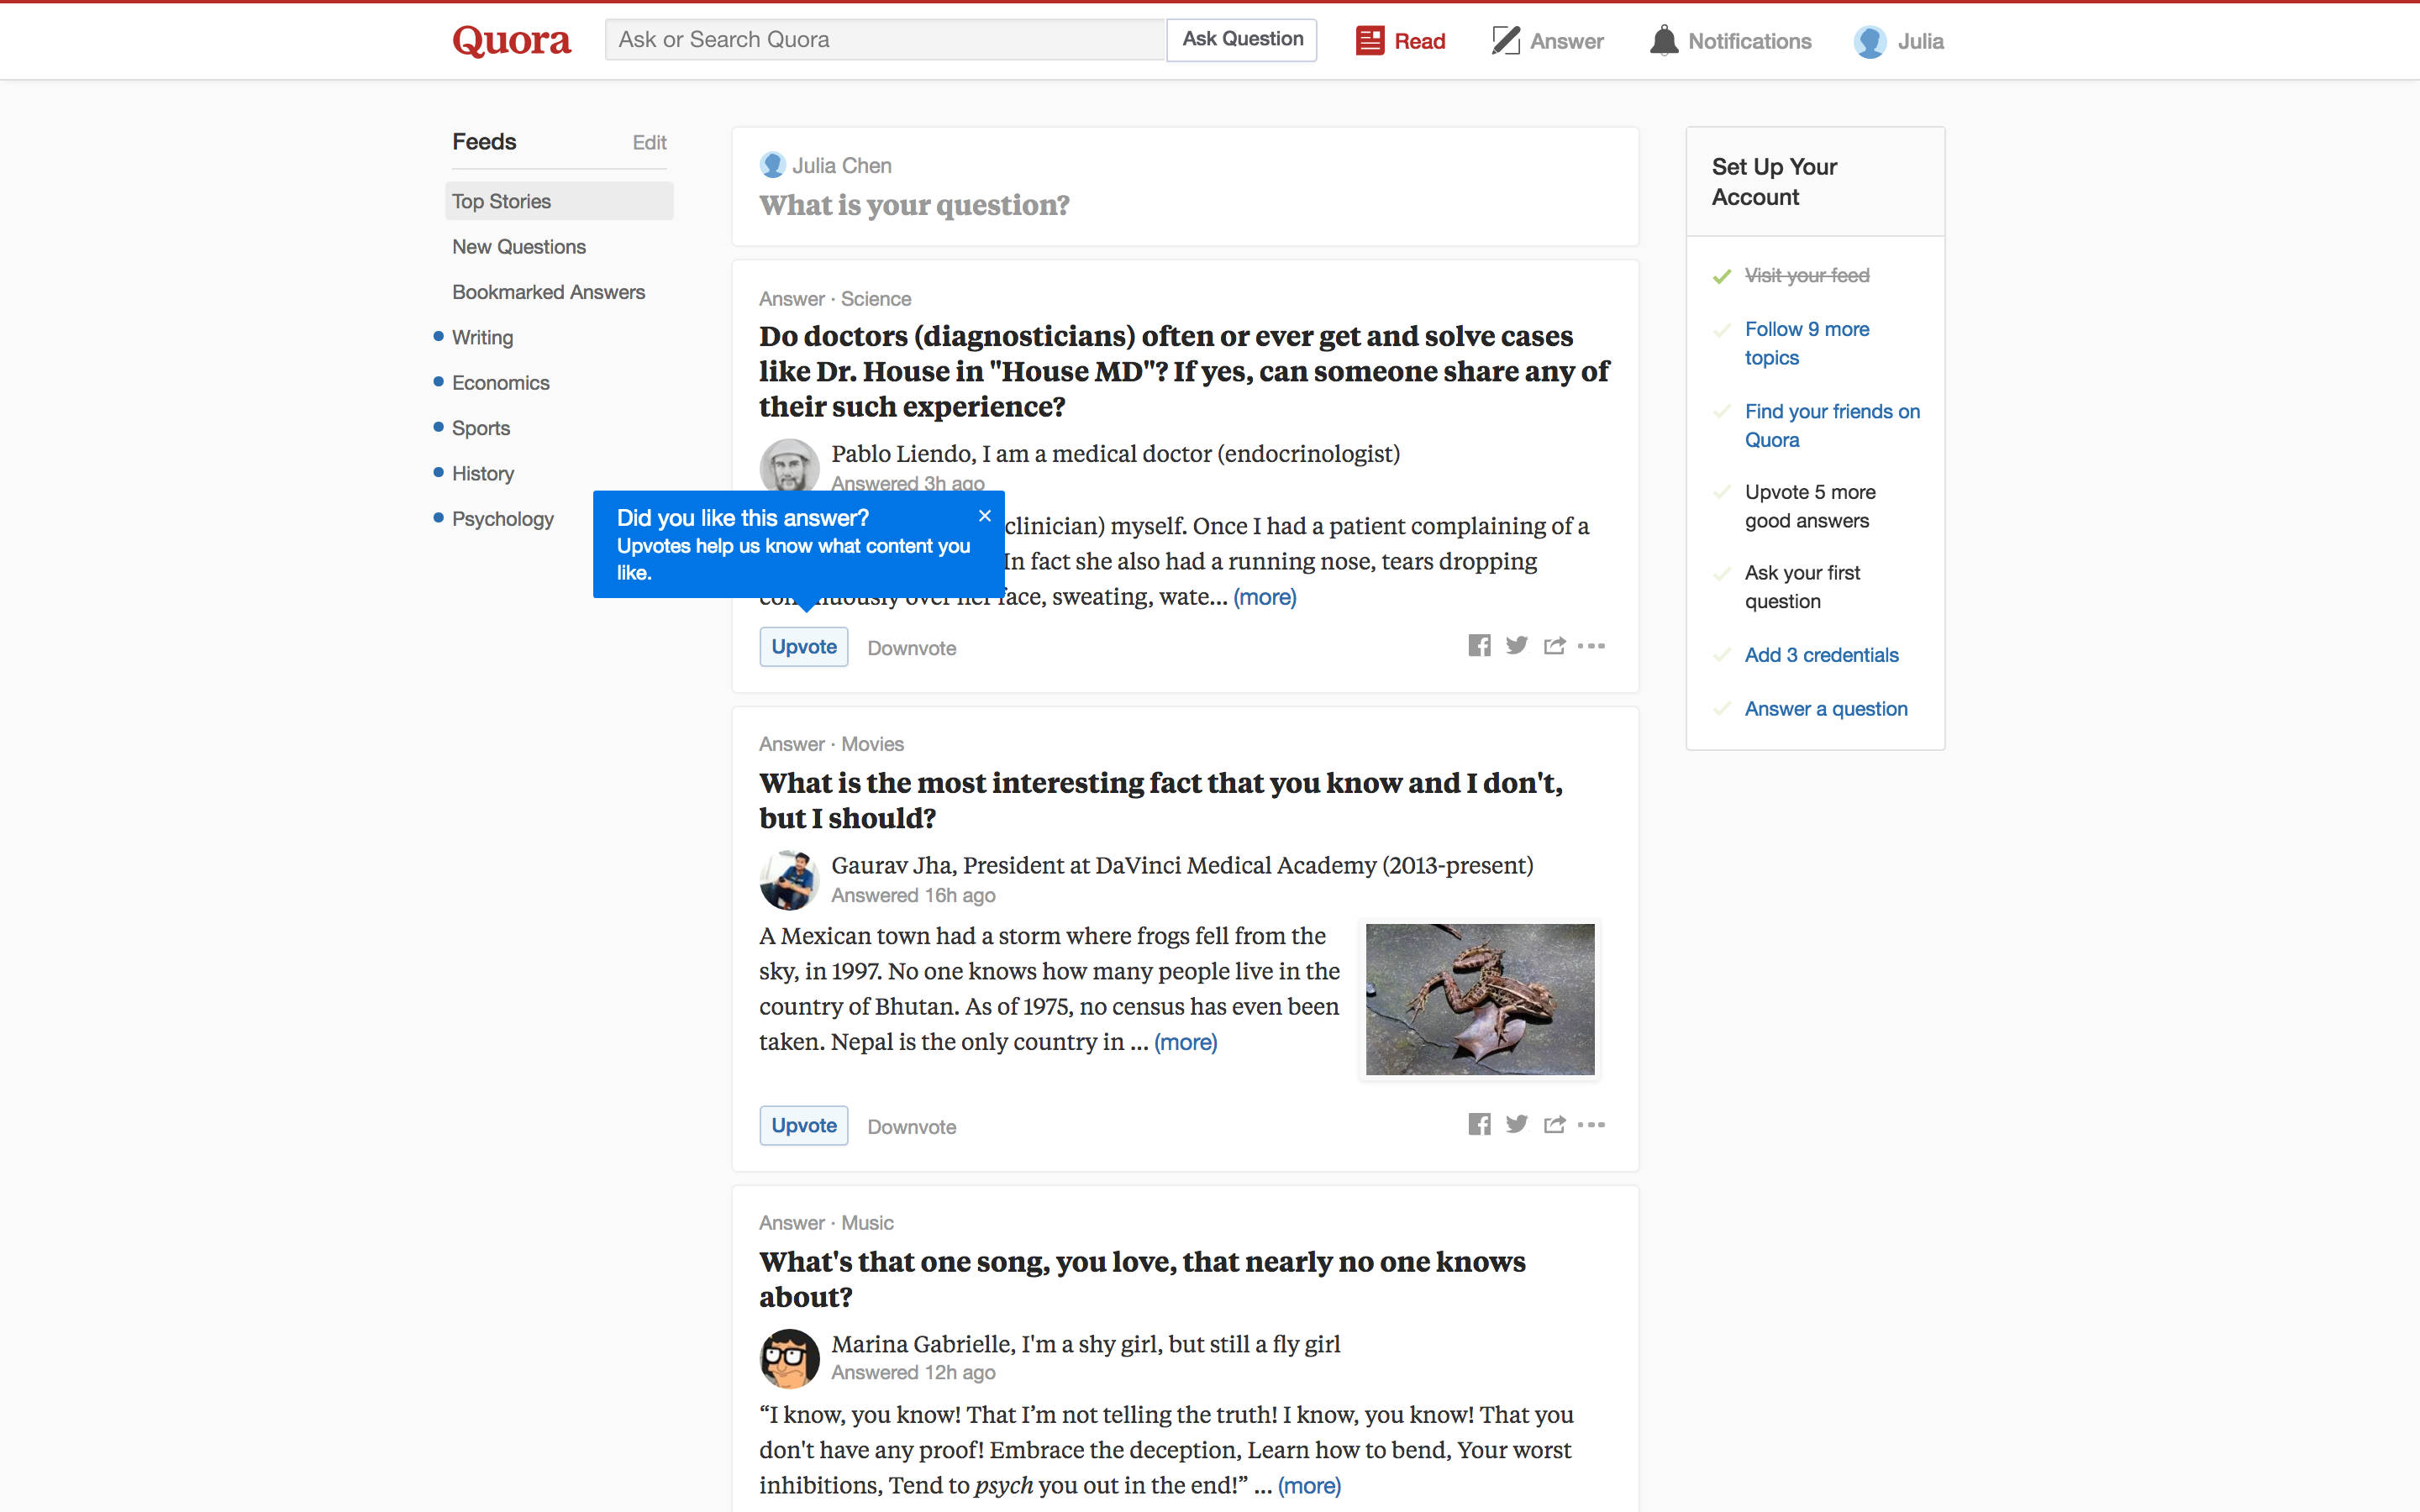Close the 'Did you like this answer?' tooltip
Screen dimensions: 2420x1512
pos(984,516)
